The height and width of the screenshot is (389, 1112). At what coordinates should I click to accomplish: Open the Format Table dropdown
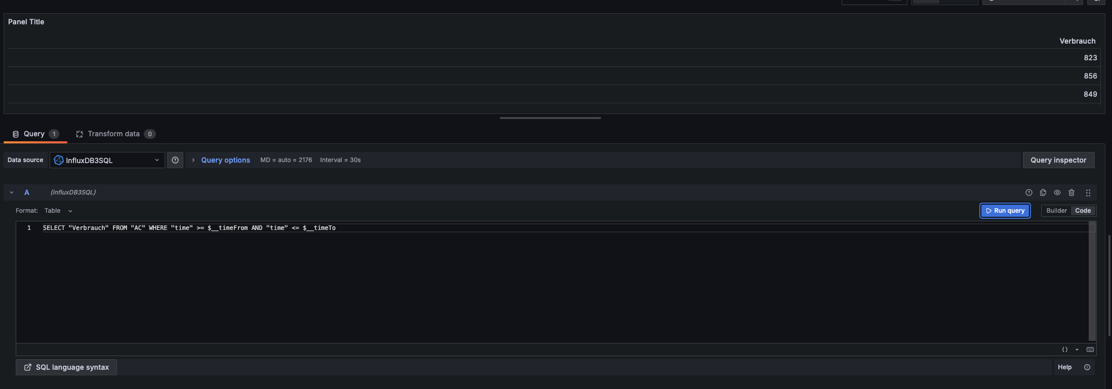tap(58, 211)
